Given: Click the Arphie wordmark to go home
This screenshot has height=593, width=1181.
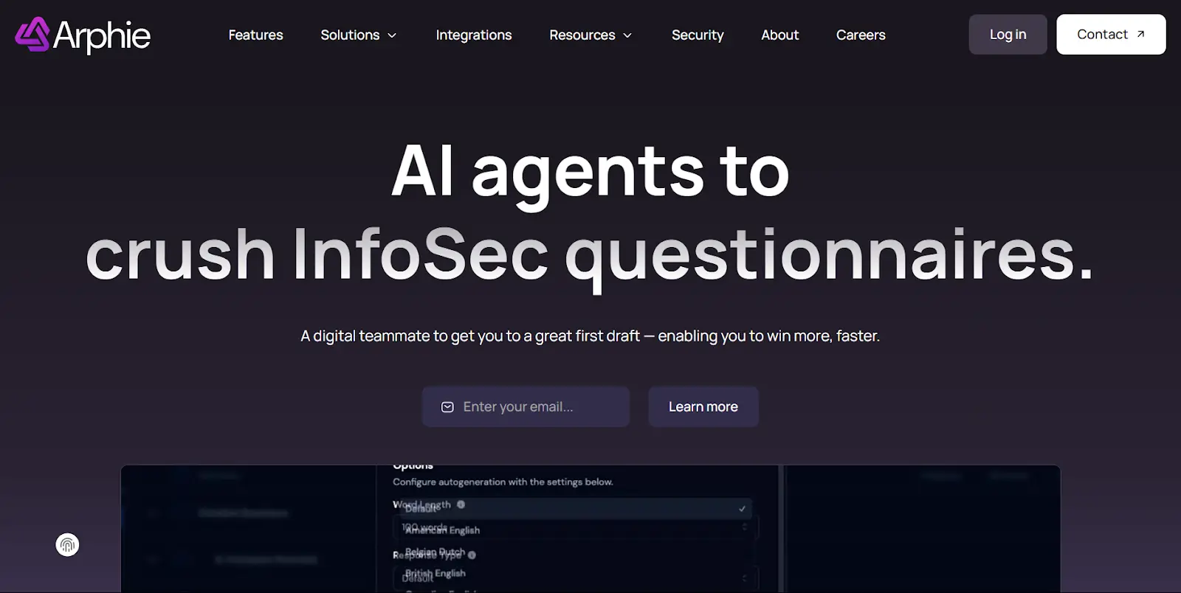Looking at the screenshot, I should pyautogui.click(x=102, y=35).
